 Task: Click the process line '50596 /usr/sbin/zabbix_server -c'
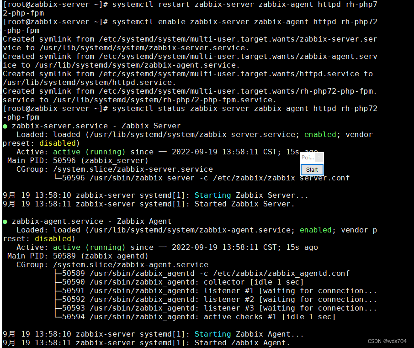pos(202,178)
